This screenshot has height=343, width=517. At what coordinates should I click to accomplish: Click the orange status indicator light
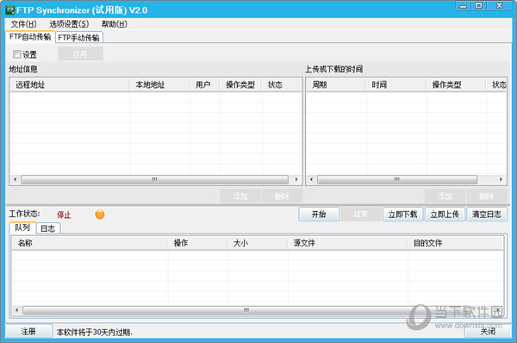point(100,215)
